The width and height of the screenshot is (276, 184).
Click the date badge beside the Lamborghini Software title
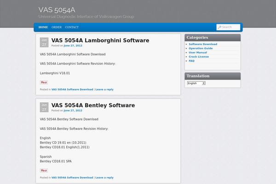pos(44,42)
